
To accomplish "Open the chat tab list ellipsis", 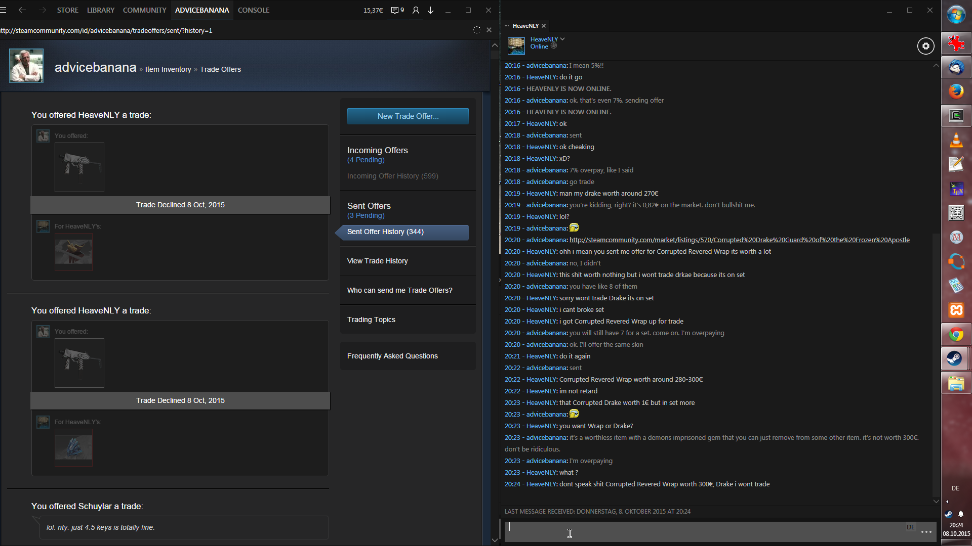I will coord(507,26).
